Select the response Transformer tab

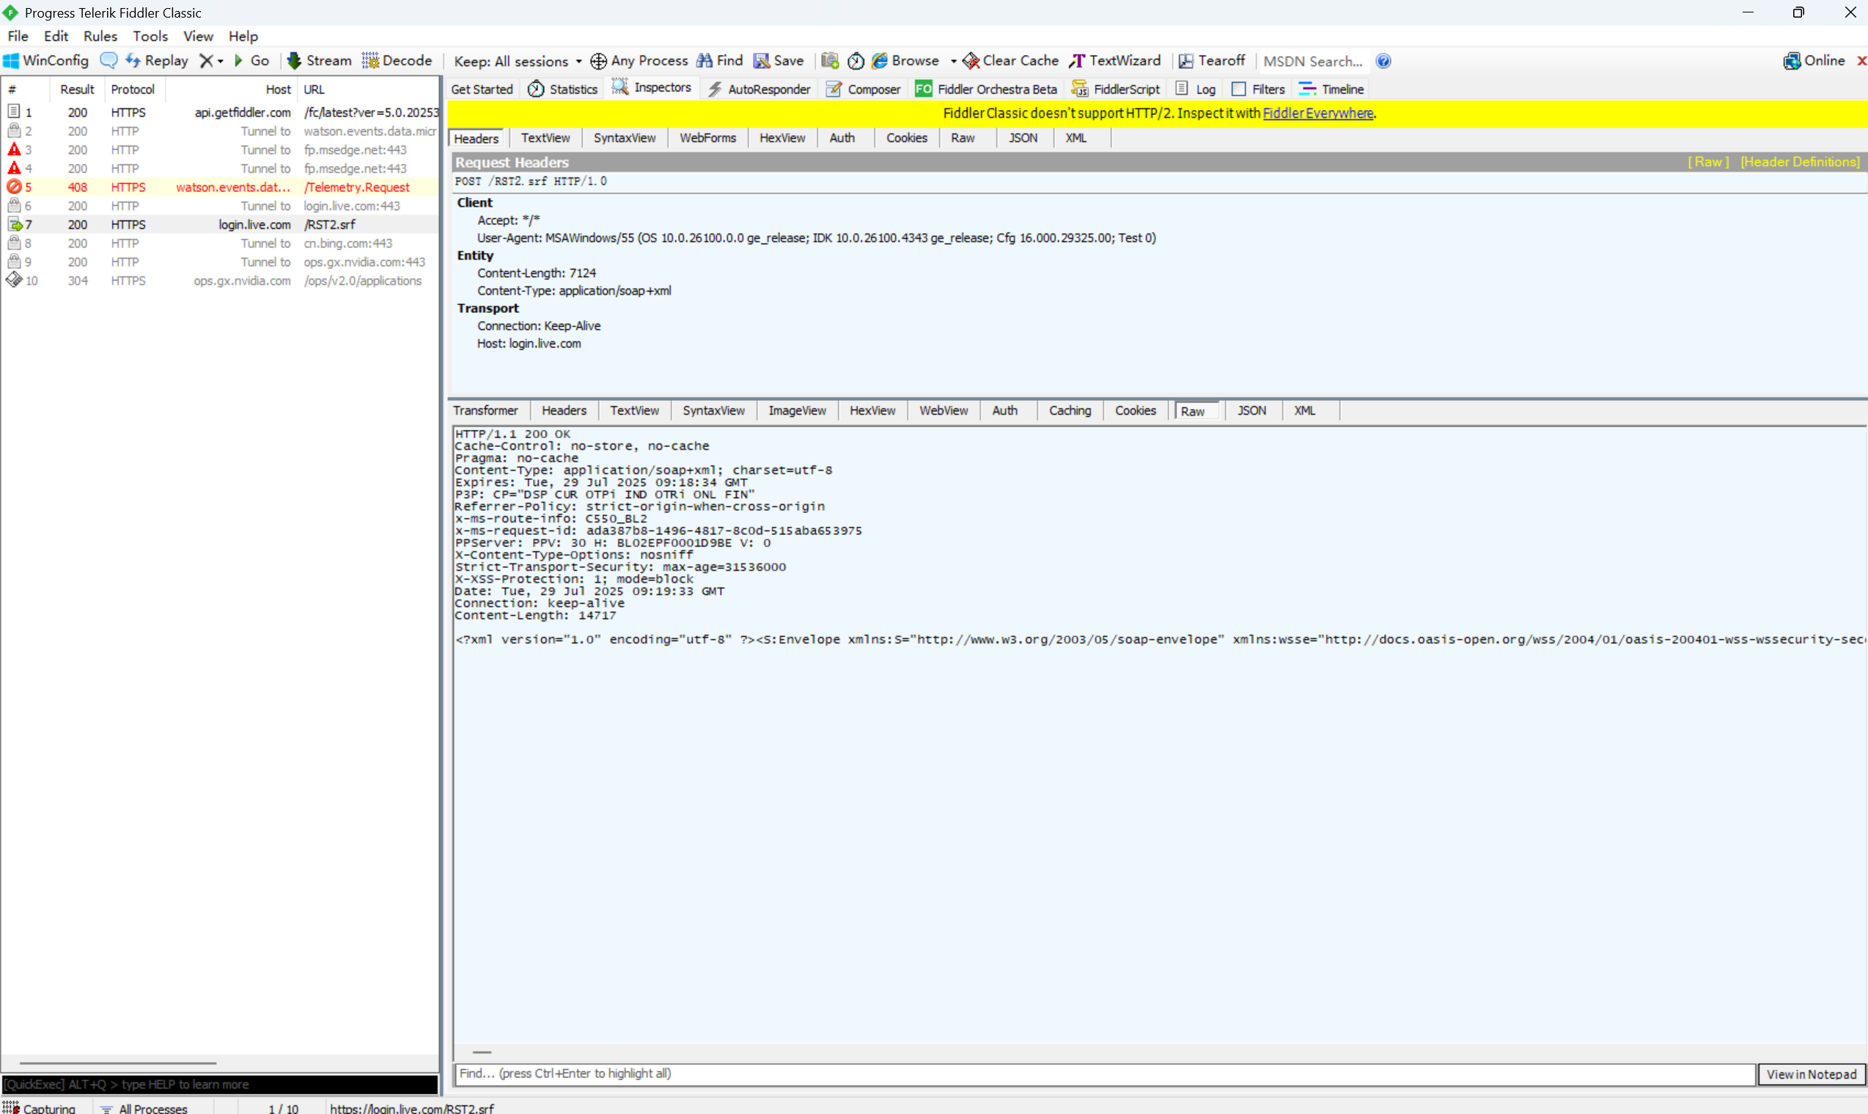485,410
